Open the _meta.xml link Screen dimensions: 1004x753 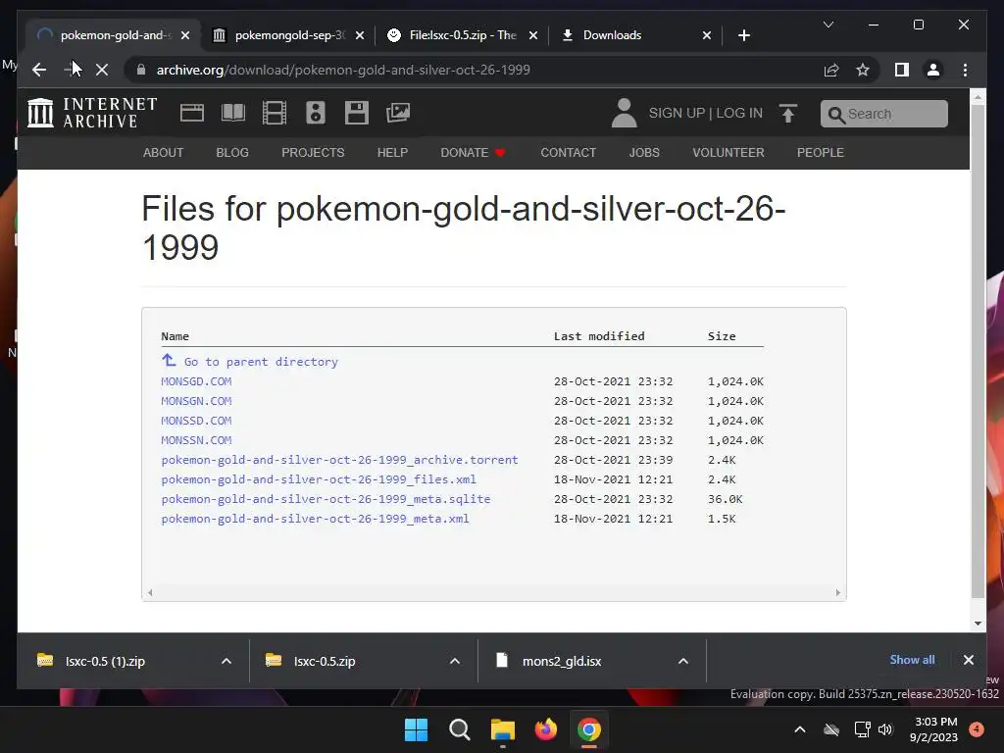tap(315, 519)
